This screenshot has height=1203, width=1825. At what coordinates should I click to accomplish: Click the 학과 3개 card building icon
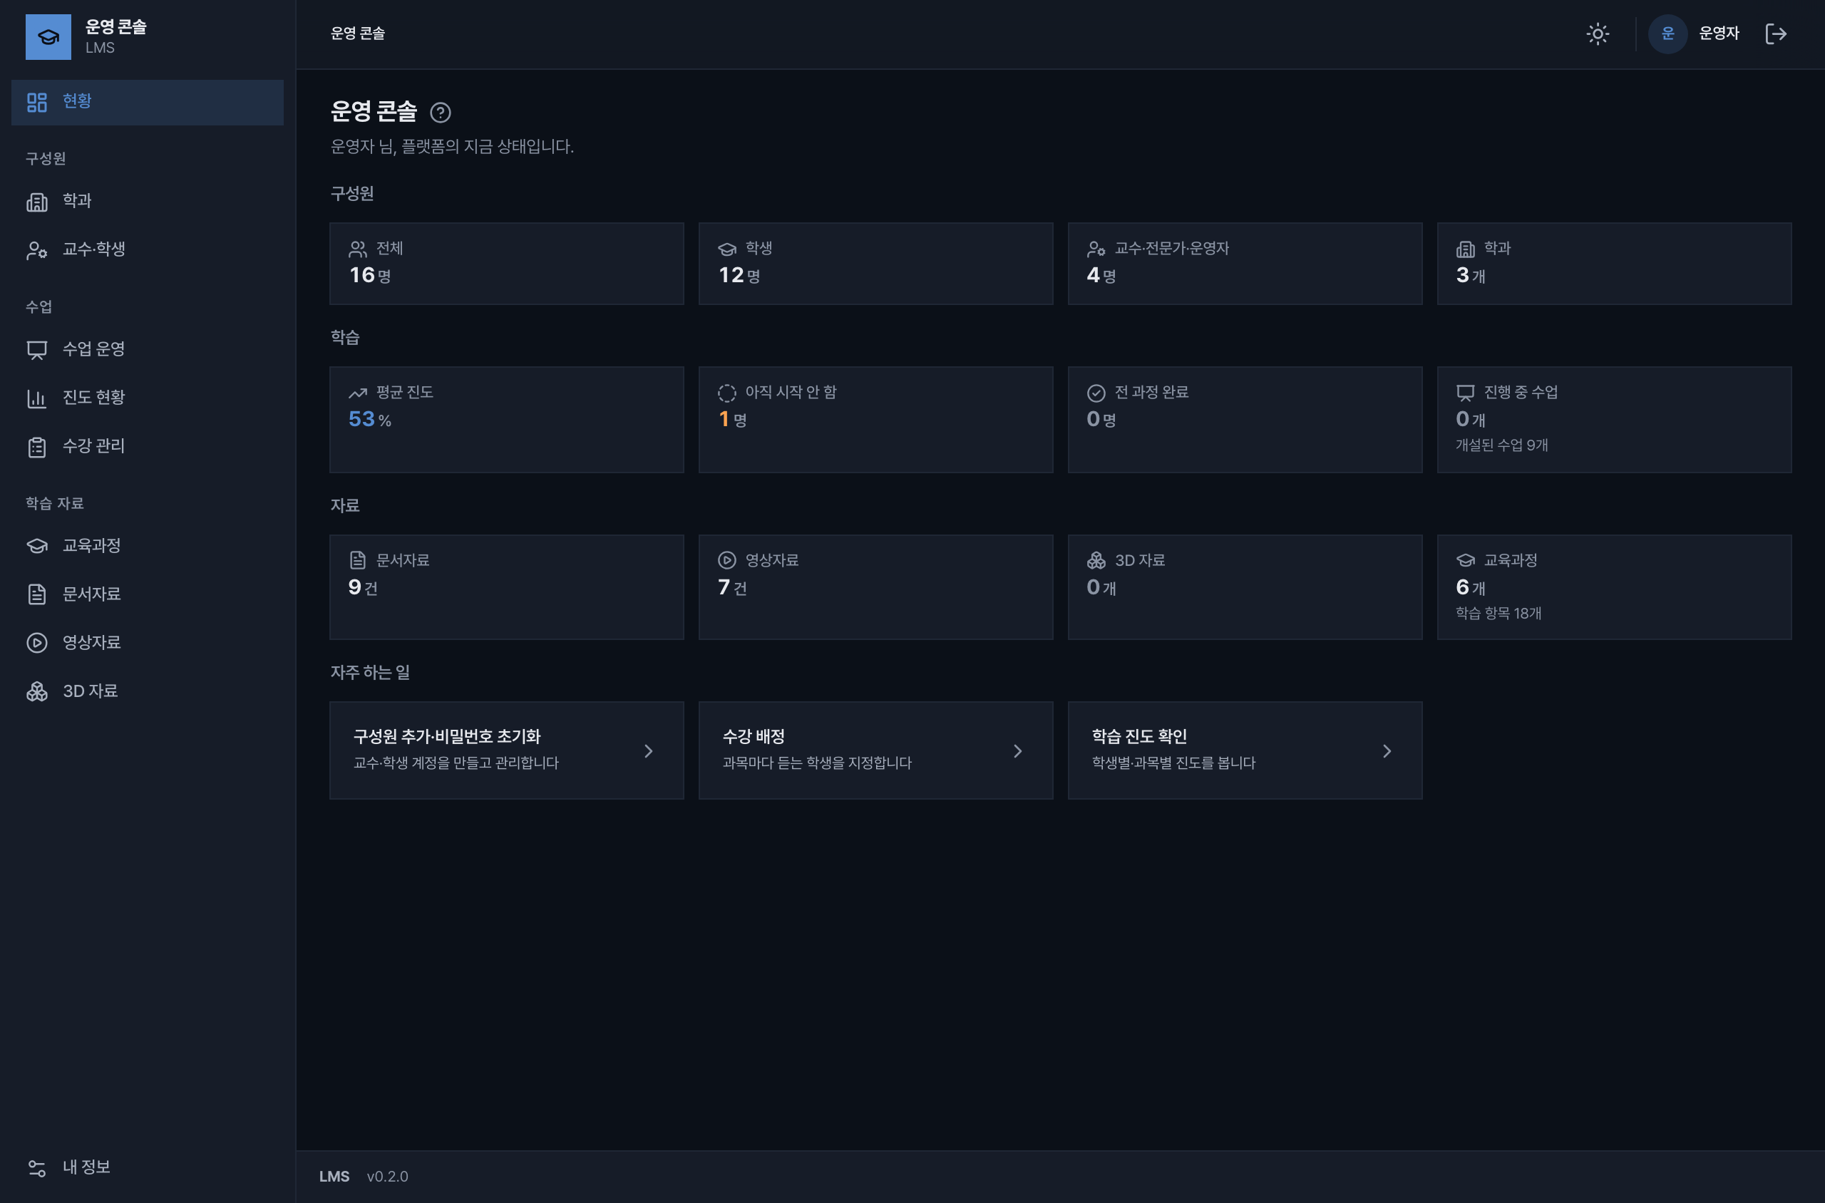point(1465,249)
